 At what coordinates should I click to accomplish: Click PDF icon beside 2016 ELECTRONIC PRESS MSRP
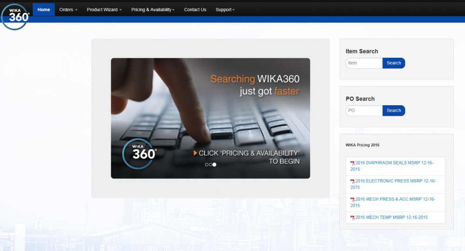[352, 181]
